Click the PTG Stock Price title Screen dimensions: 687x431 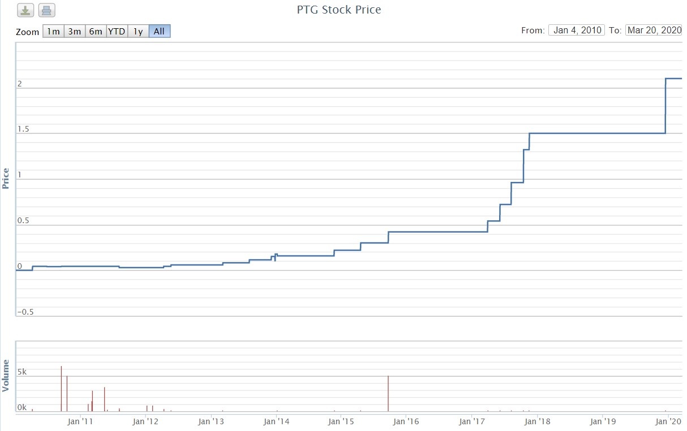(x=339, y=10)
